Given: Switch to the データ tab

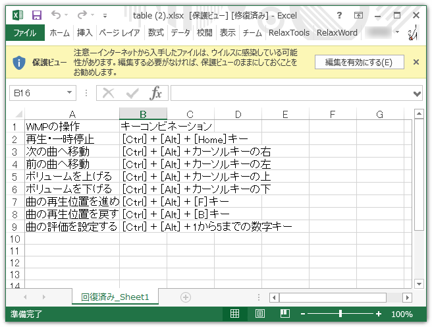Looking at the screenshot, I should click(x=180, y=33).
